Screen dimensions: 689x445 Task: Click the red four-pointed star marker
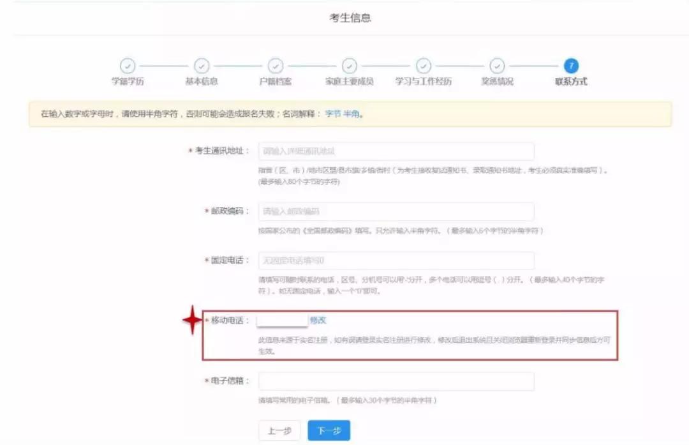[192, 320]
